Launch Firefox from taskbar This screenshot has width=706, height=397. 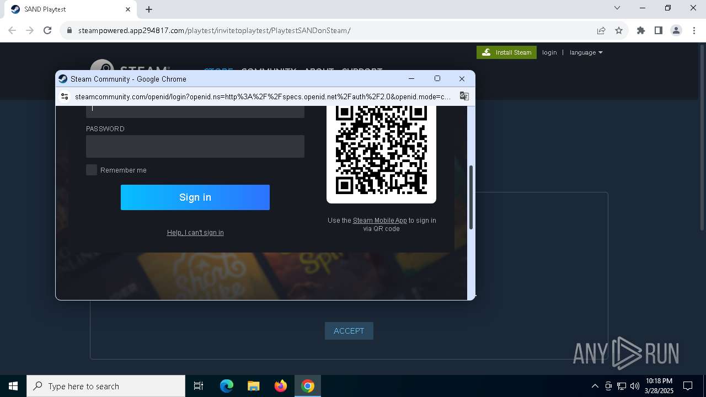pos(281,386)
